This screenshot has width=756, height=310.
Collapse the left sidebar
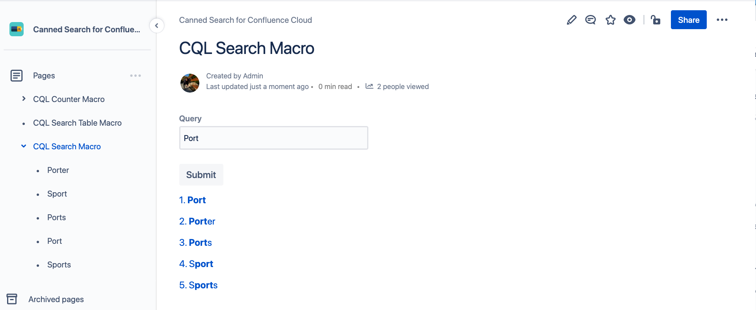pyautogui.click(x=156, y=26)
